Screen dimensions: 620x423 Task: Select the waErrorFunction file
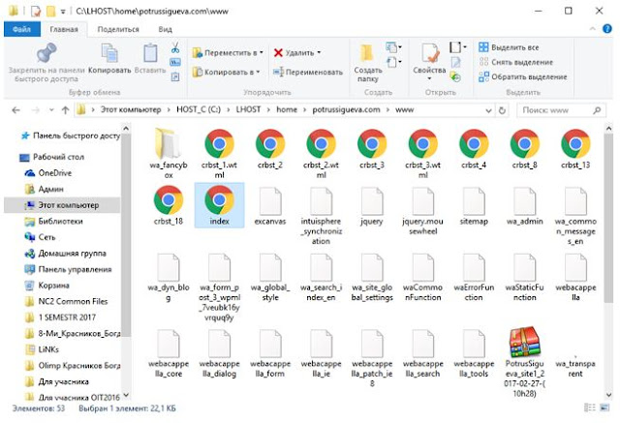coord(474,278)
